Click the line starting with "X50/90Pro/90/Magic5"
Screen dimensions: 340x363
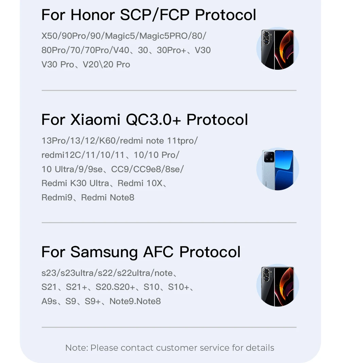point(124,36)
